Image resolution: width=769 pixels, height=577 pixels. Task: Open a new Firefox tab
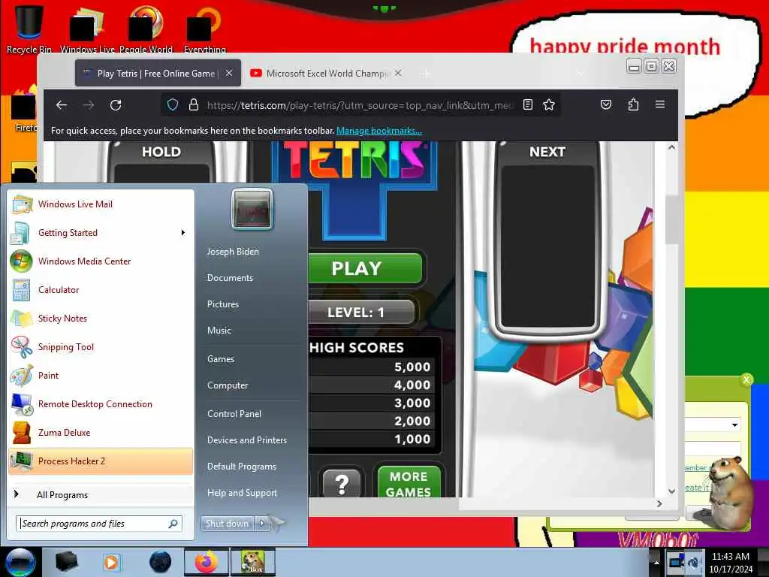tap(427, 74)
